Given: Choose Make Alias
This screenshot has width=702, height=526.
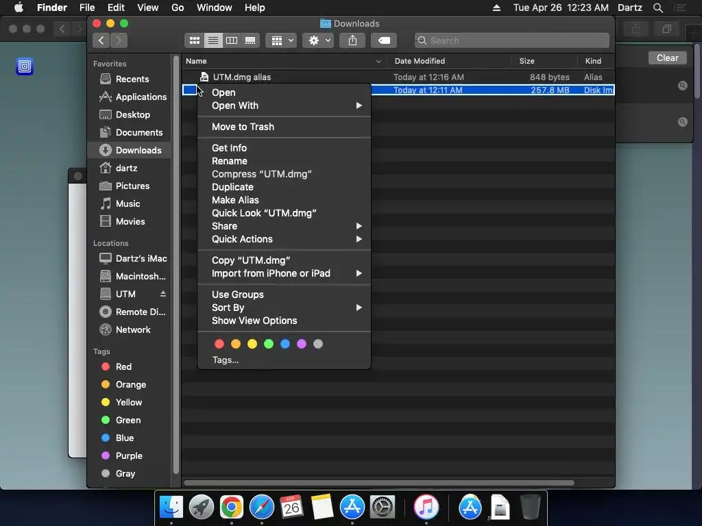Looking at the screenshot, I should pyautogui.click(x=284, y=200).
